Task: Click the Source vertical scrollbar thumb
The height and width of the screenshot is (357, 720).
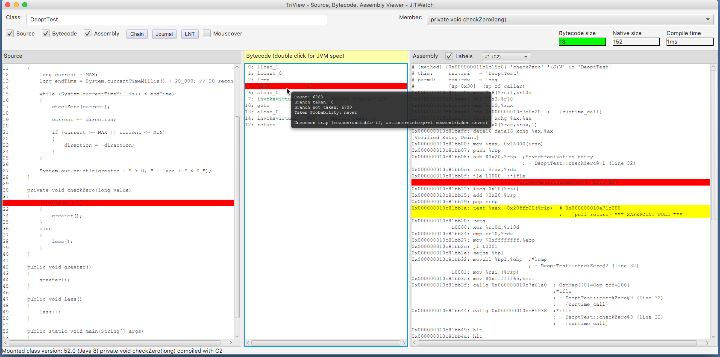Action: click(x=237, y=217)
